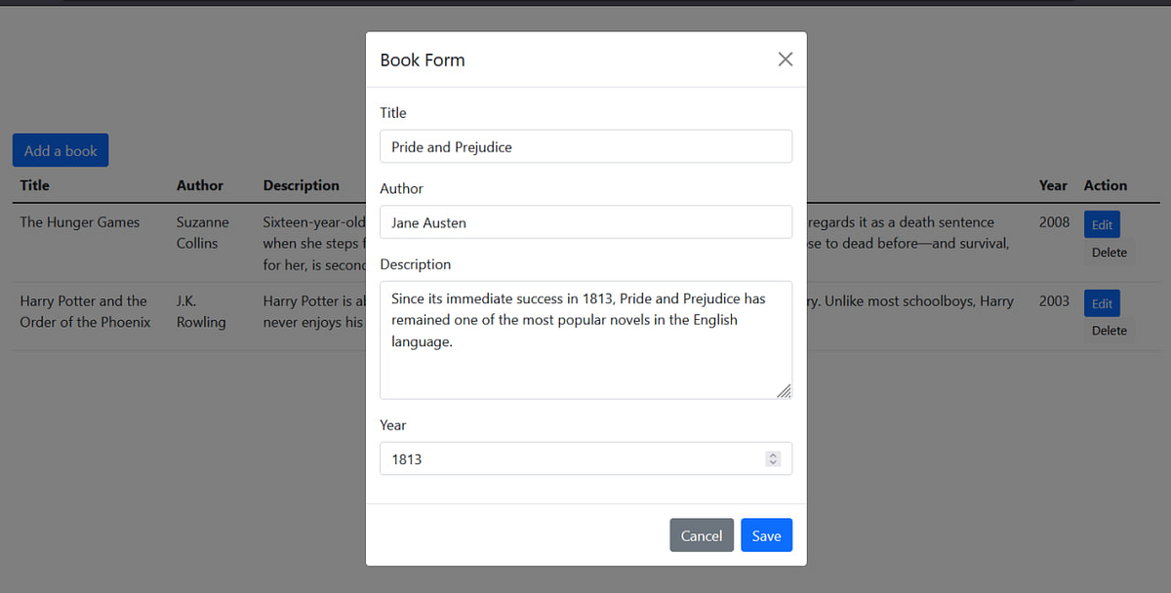Screen dimensions: 1171x593
Task: Click the Year field's decrement arrow
Action: coord(773,462)
